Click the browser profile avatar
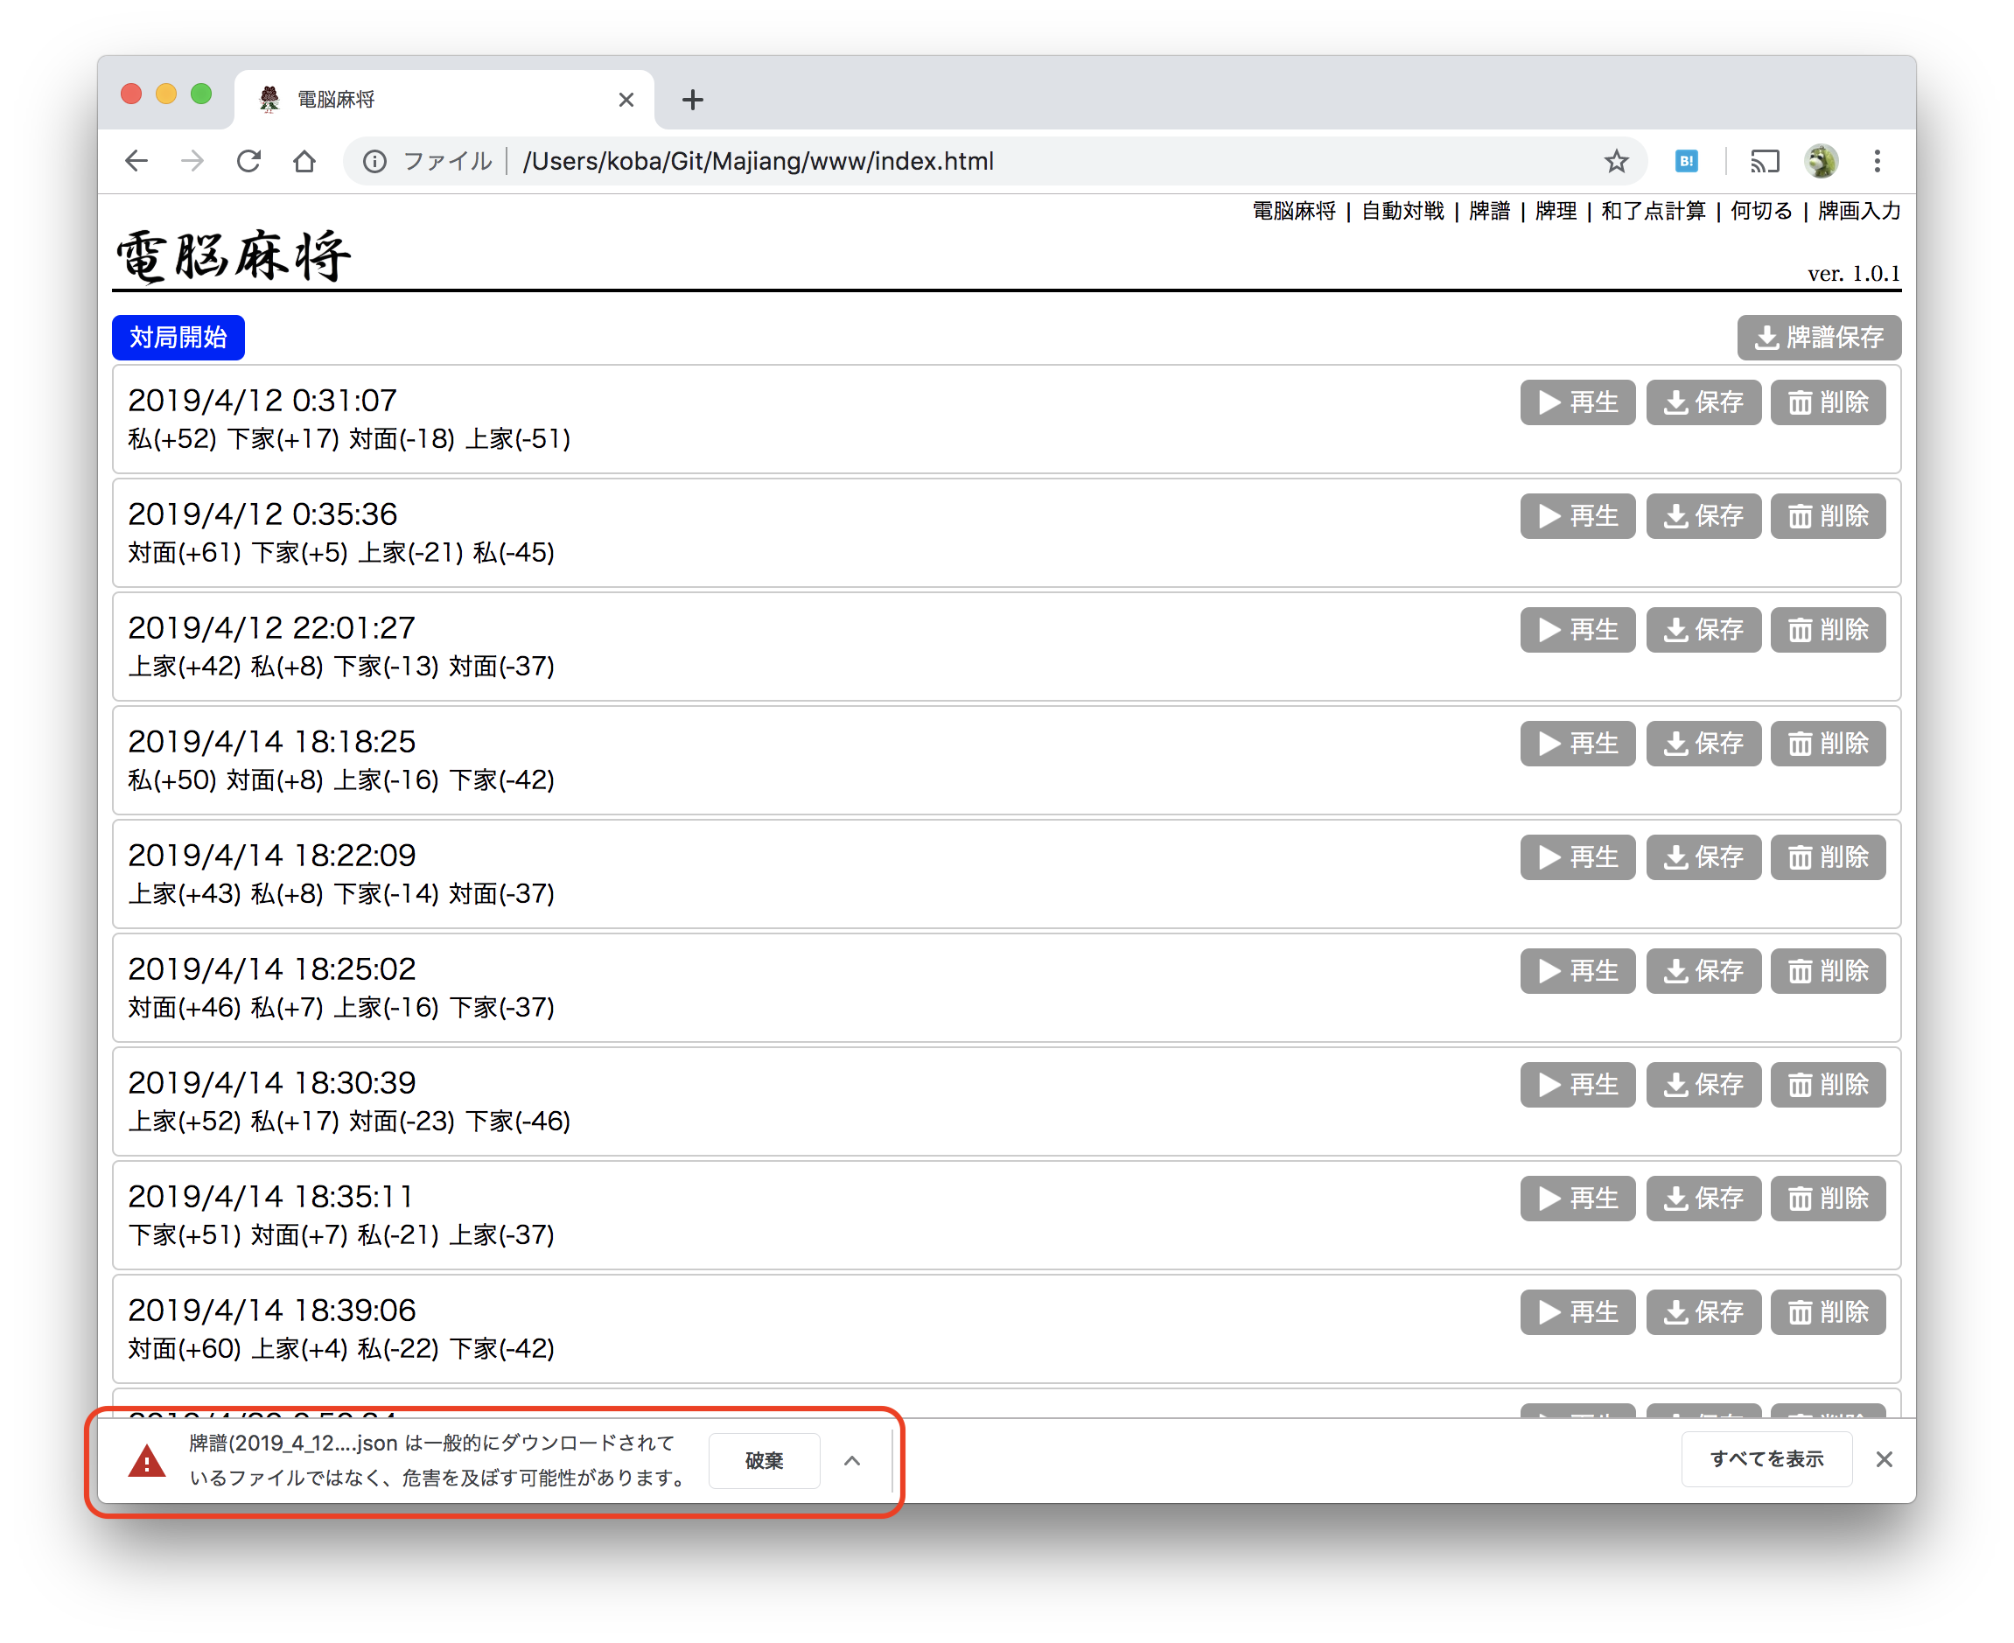This screenshot has height=1643, width=2014. coord(1822,161)
